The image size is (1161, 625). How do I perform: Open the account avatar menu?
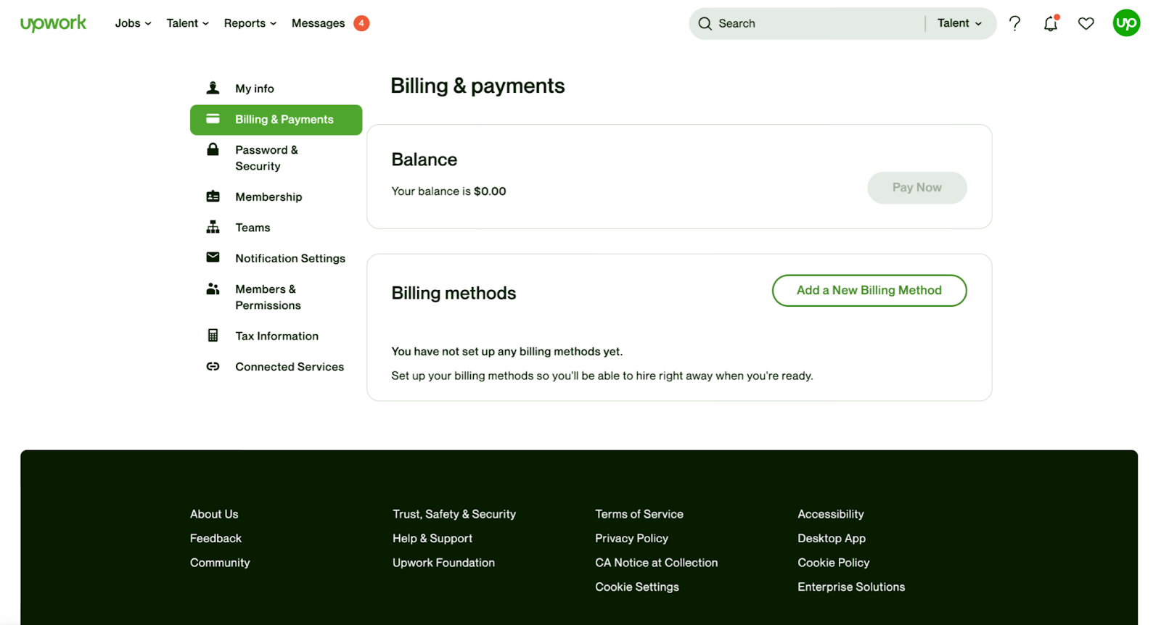1125,23
